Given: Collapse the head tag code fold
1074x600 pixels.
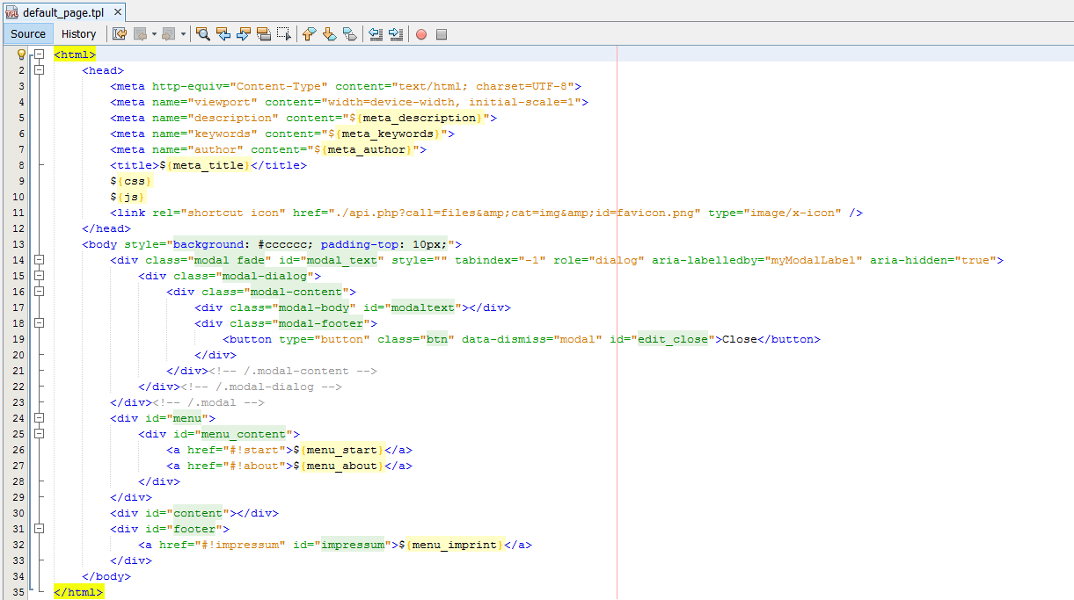Looking at the screenshot, I should tap(39, 70).
